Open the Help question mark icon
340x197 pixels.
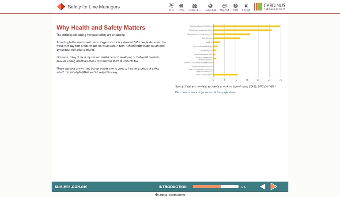(235, 7)
